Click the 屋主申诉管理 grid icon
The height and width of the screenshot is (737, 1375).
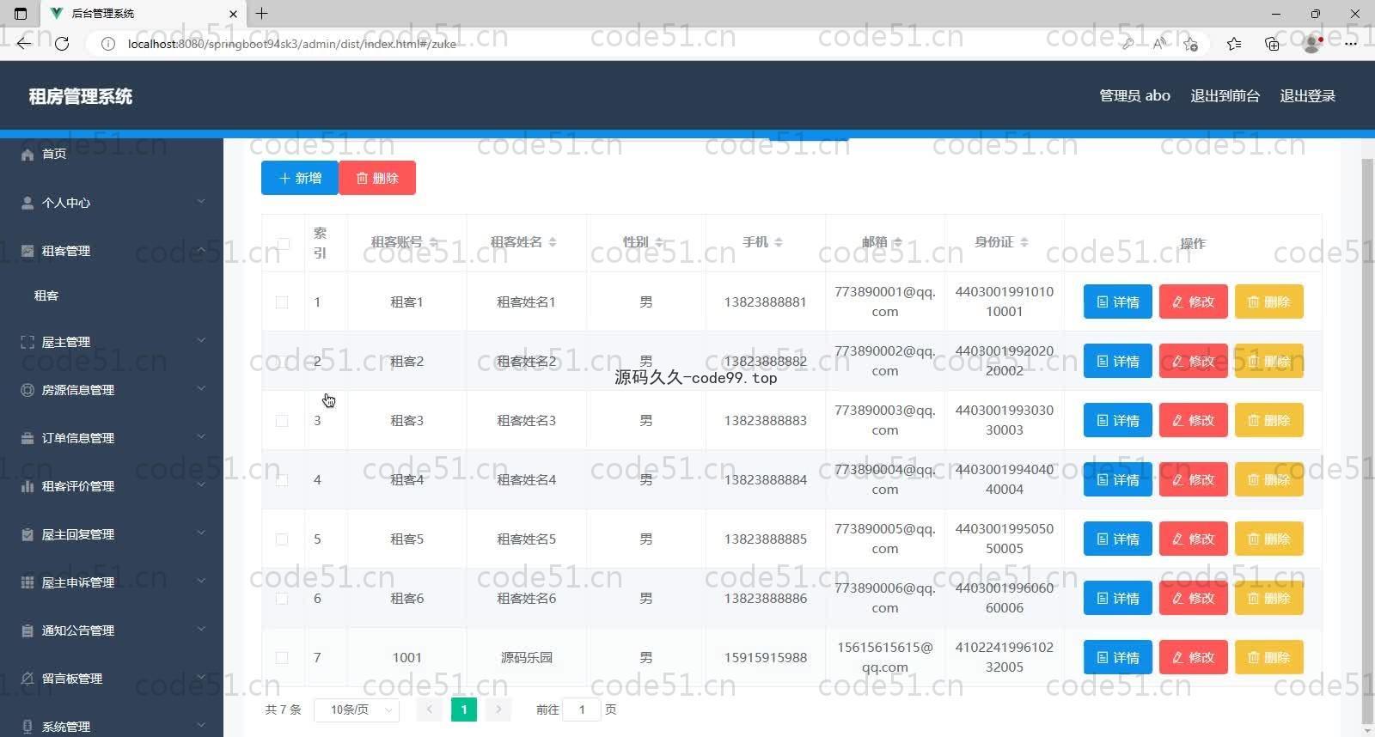[x=27, y=582]
